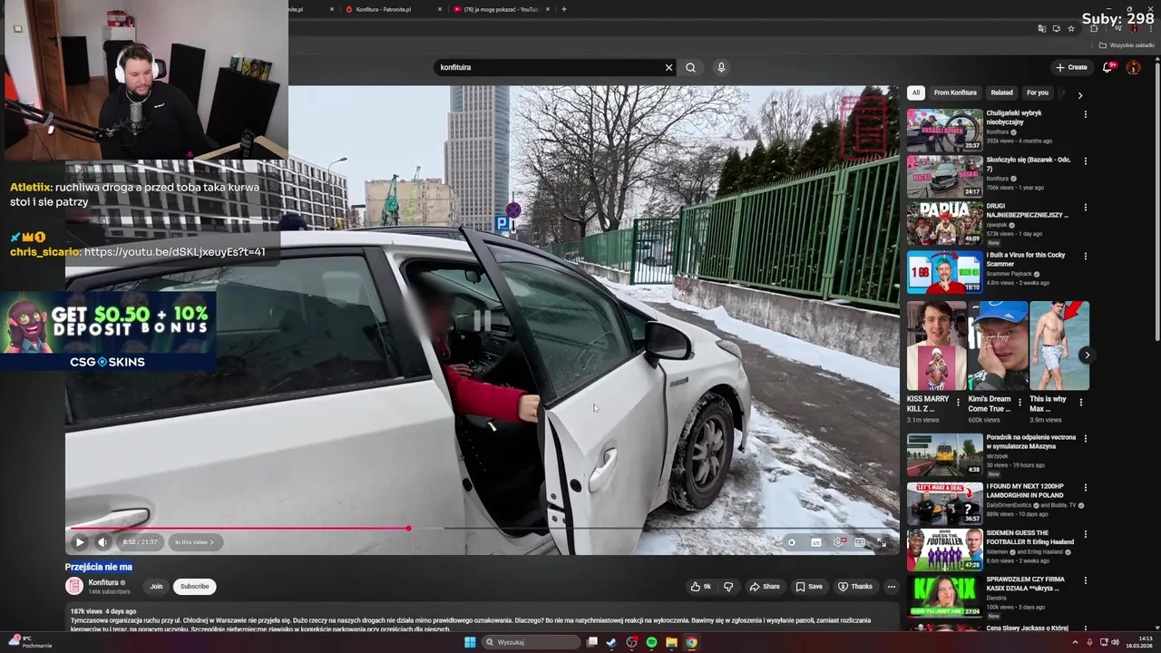Open the 'Wszystkie zakładki' bookmarks folder
Image resolution: width=1161 pixels, height=653 pixels.
(1127, 45)
